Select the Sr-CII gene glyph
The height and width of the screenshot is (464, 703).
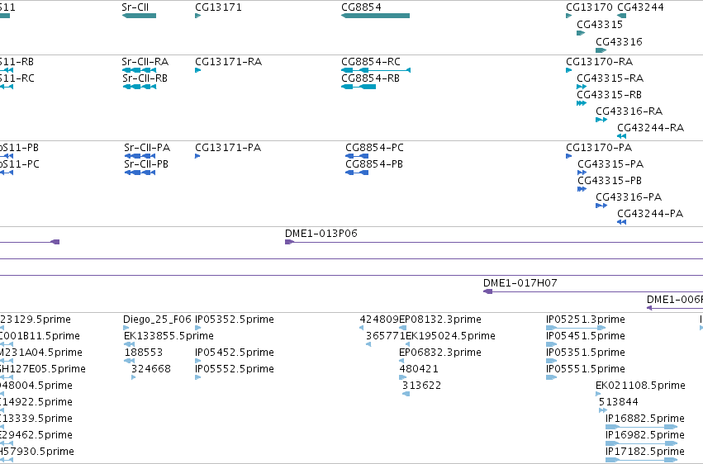[139, 16]
